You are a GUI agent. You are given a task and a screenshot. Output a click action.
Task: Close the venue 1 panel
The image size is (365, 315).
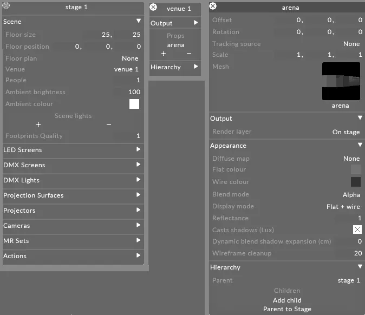click(x=153, y=8)
